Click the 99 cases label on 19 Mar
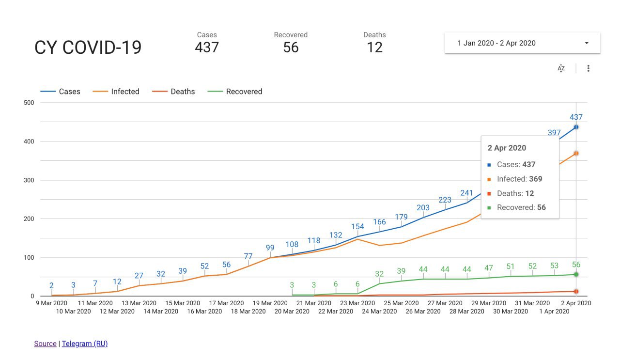620x360 pixels. pyautogui.click(x=270, y=248)
